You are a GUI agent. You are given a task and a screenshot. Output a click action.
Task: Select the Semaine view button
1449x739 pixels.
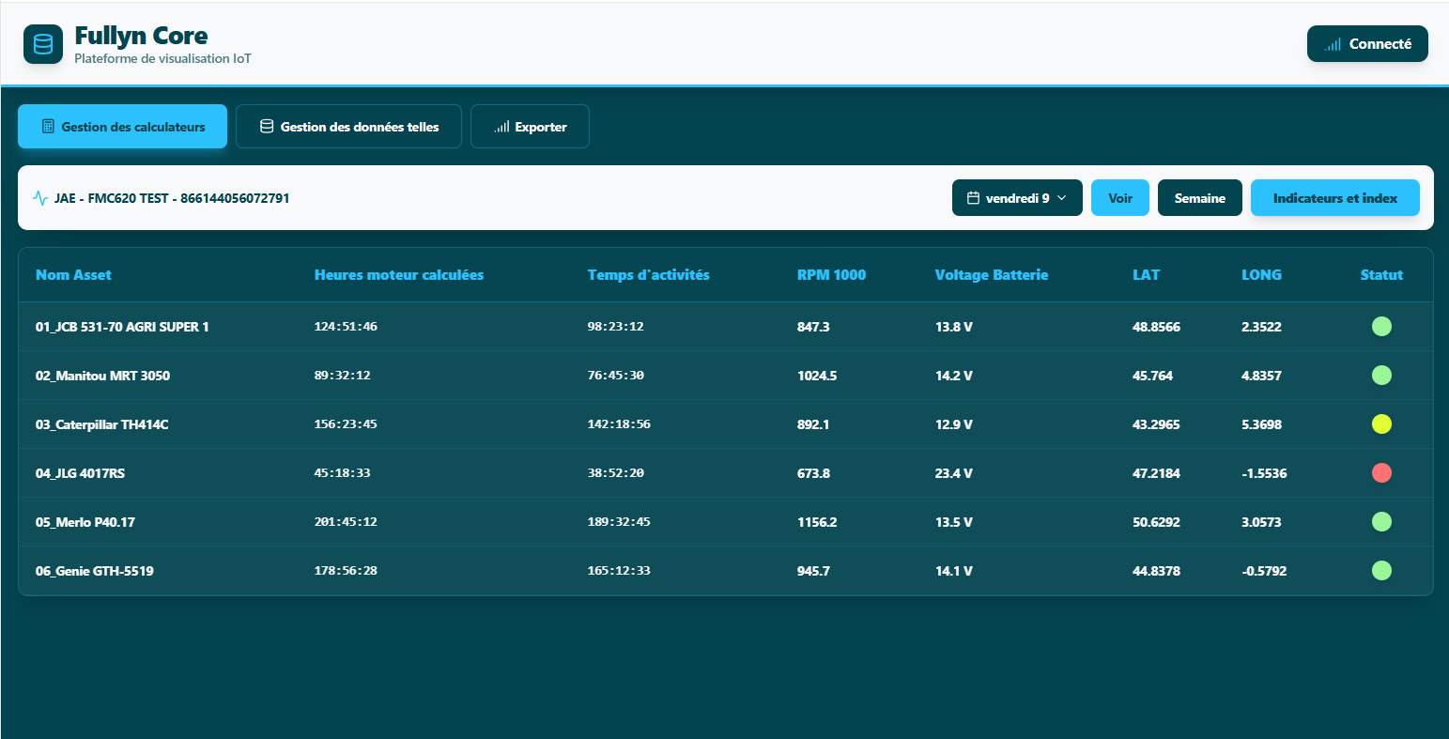point(1200,198)
